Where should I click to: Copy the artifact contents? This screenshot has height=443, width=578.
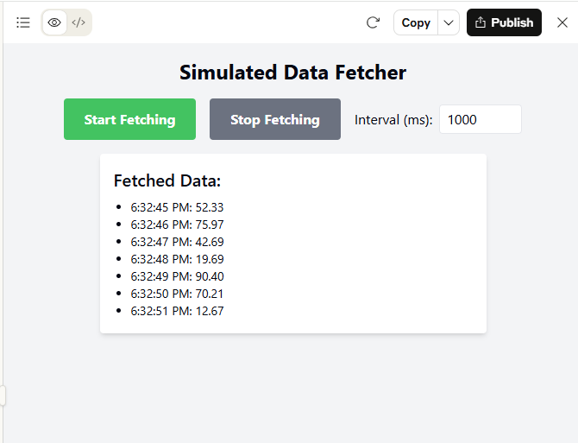(416, 22)
